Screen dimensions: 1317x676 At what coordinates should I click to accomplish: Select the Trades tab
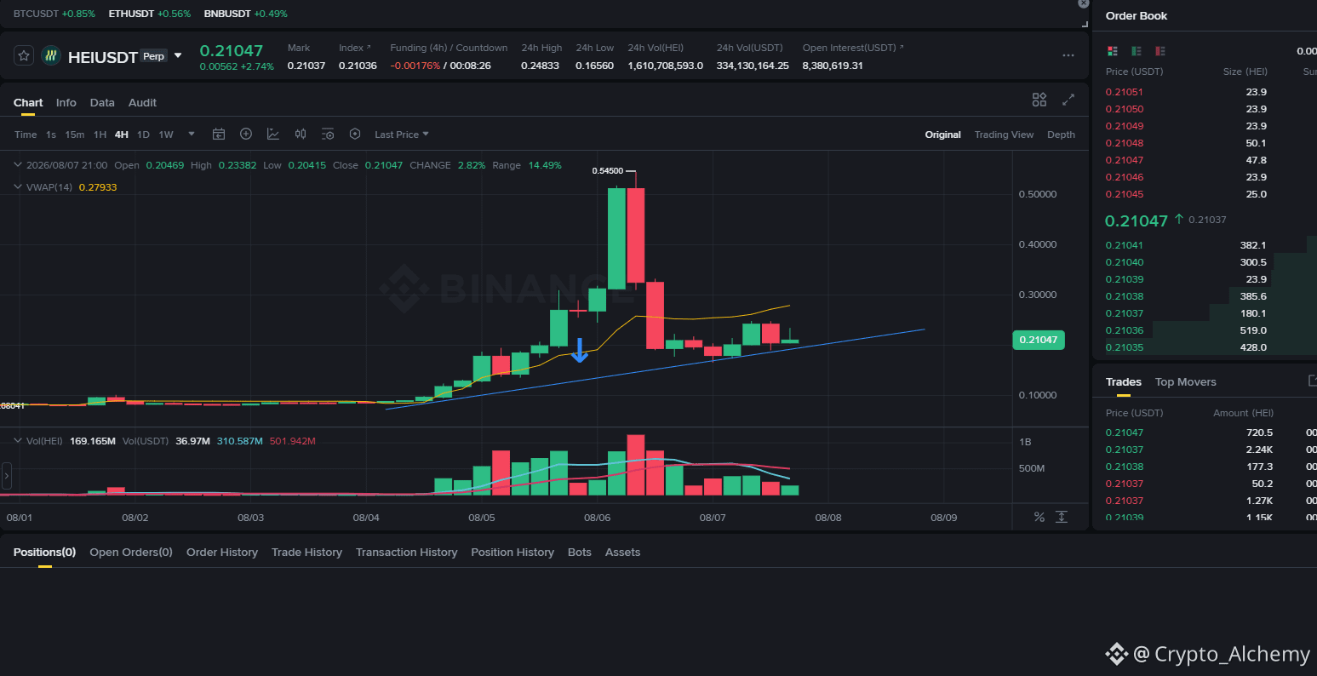click(x=1124, y=381)
